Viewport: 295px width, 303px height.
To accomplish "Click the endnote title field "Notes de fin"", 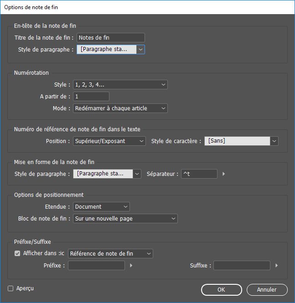I will (111, 37).
